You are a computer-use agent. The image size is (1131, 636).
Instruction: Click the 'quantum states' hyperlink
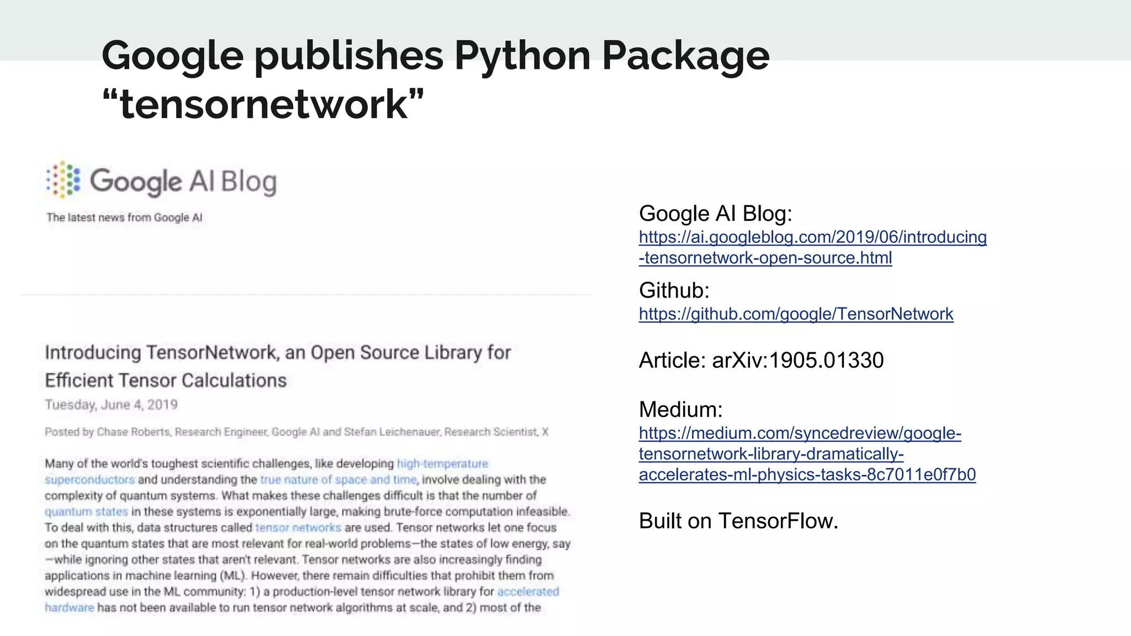(x=86, y=512)
